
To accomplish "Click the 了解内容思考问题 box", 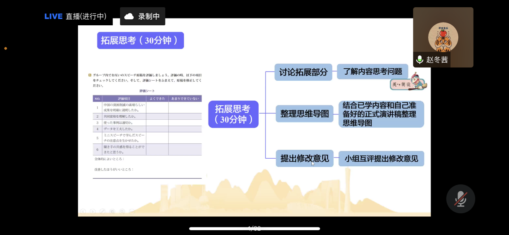I will [372, 72].
